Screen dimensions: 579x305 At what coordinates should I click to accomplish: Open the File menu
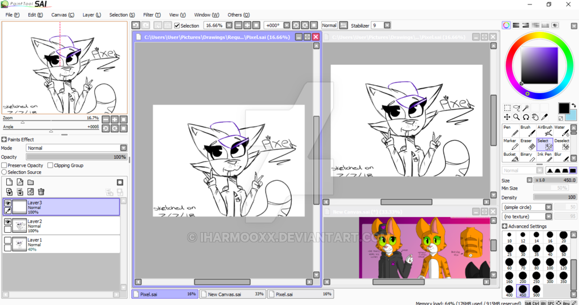(x=12, y=15)
